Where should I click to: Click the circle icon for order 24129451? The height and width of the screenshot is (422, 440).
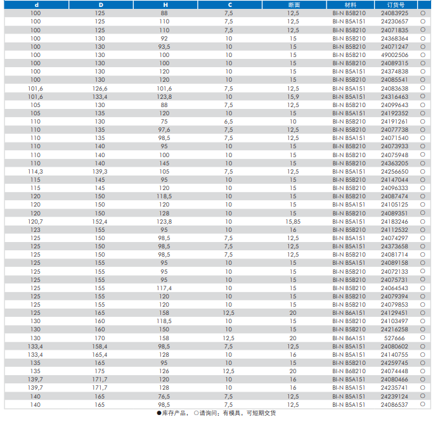tap(422, 313)
